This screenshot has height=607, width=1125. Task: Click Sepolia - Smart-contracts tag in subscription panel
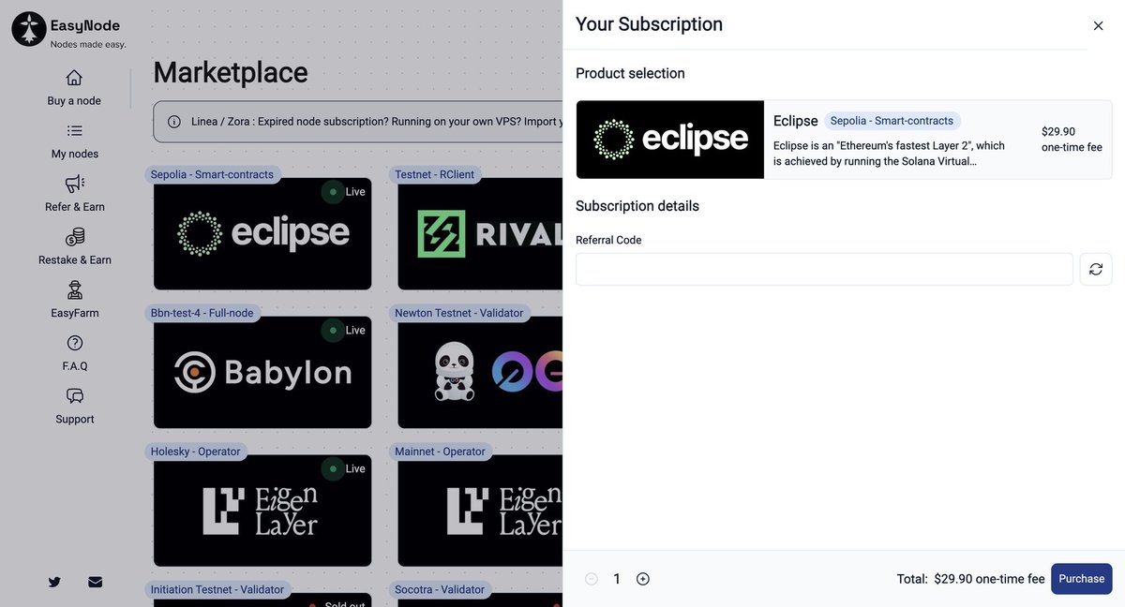[x=892, y=121]
